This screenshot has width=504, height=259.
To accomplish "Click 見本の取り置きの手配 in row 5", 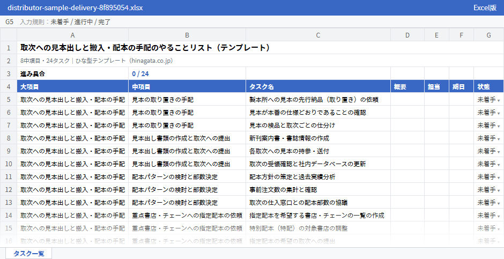I will tap(187, 100).
